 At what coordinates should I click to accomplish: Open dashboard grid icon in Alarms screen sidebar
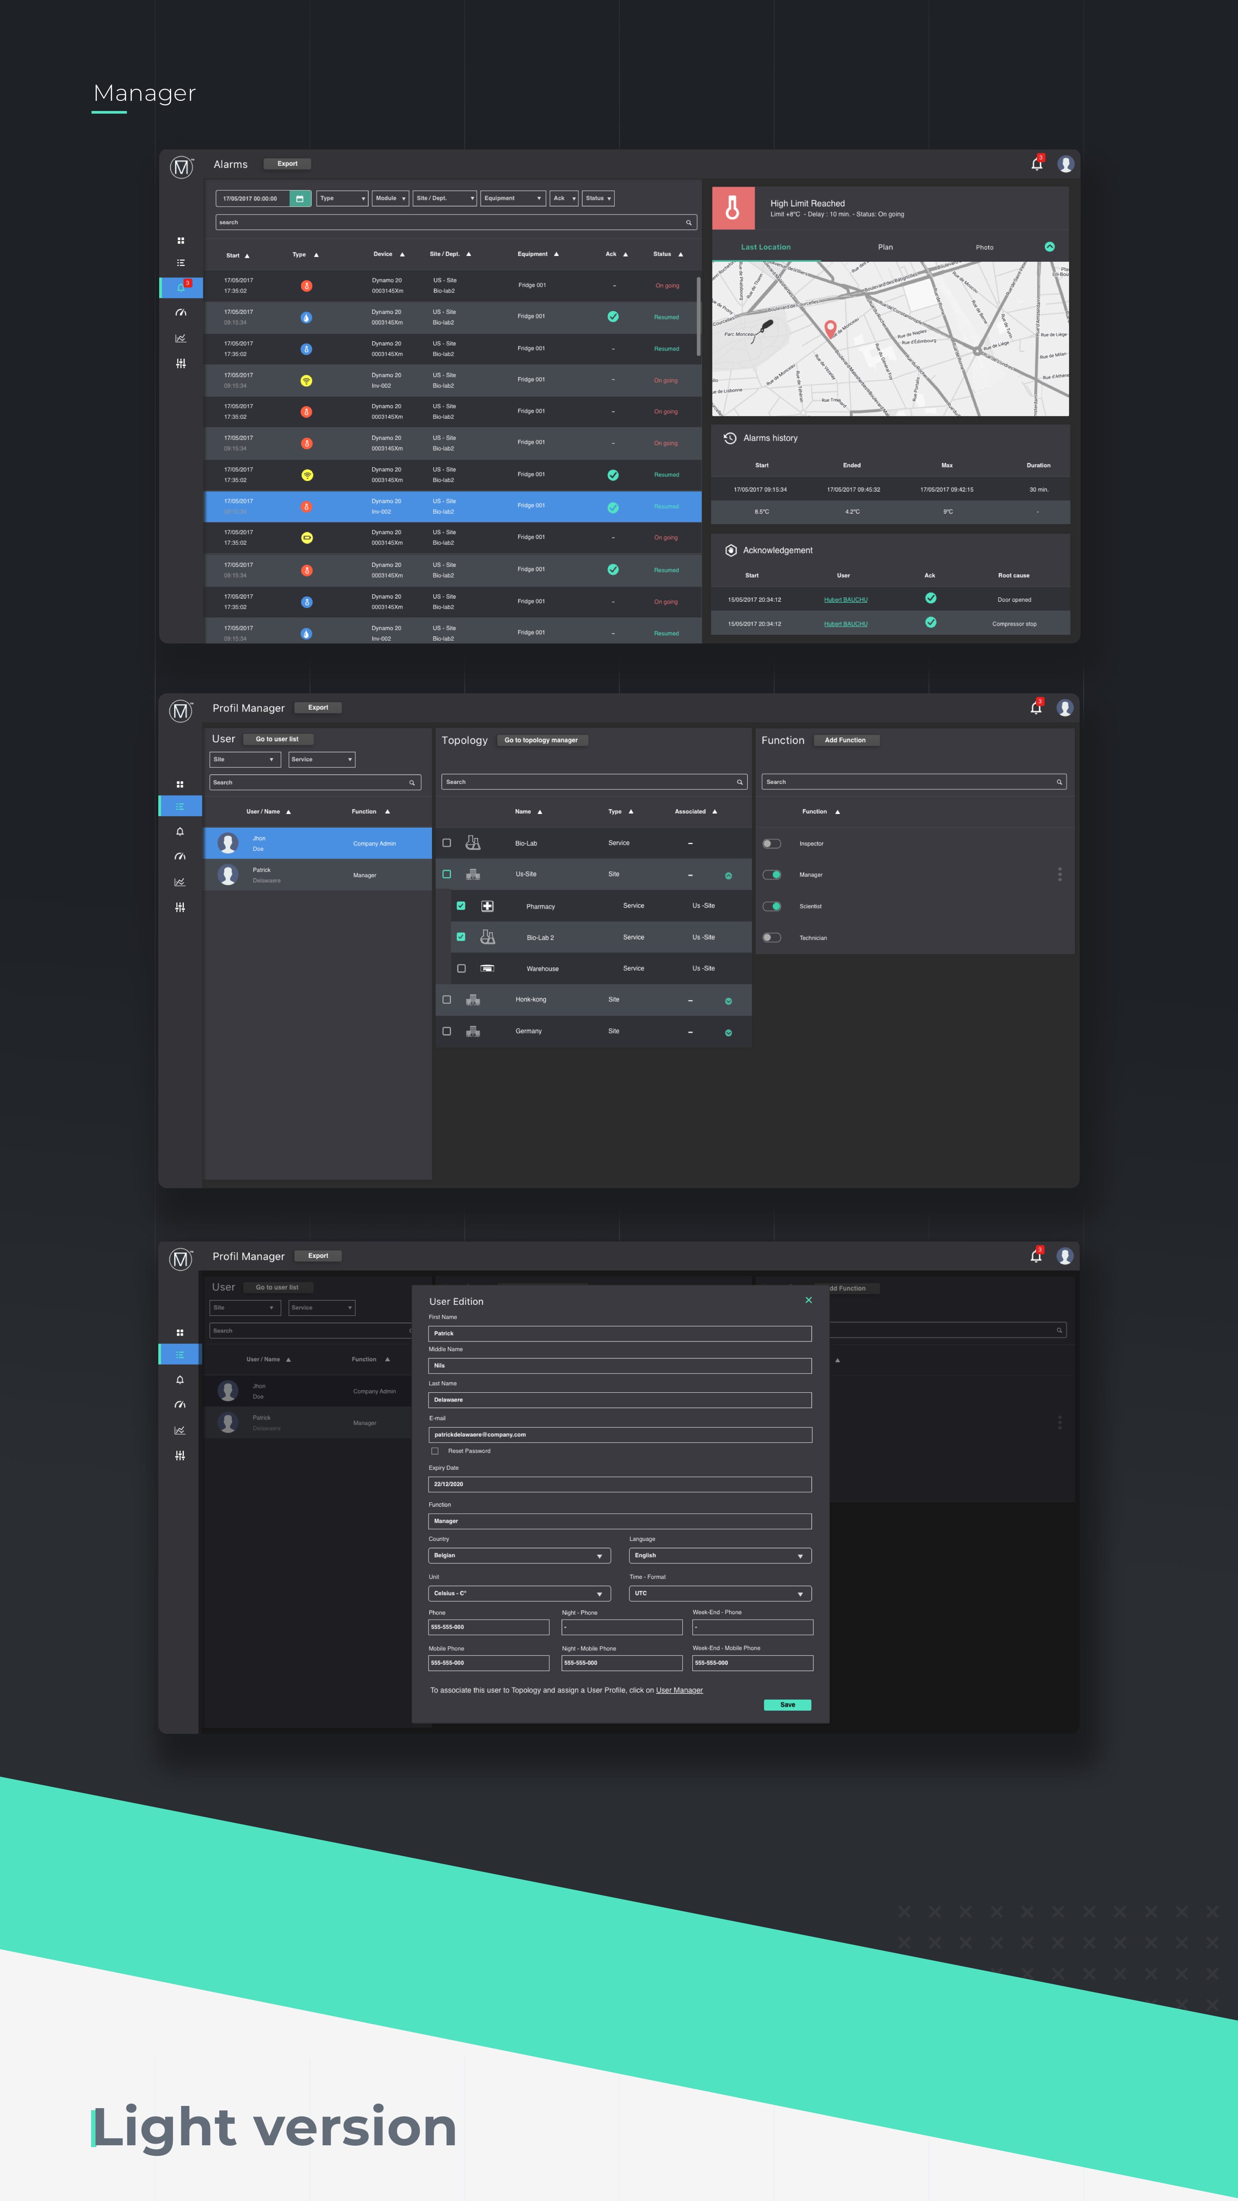[180, 240]
